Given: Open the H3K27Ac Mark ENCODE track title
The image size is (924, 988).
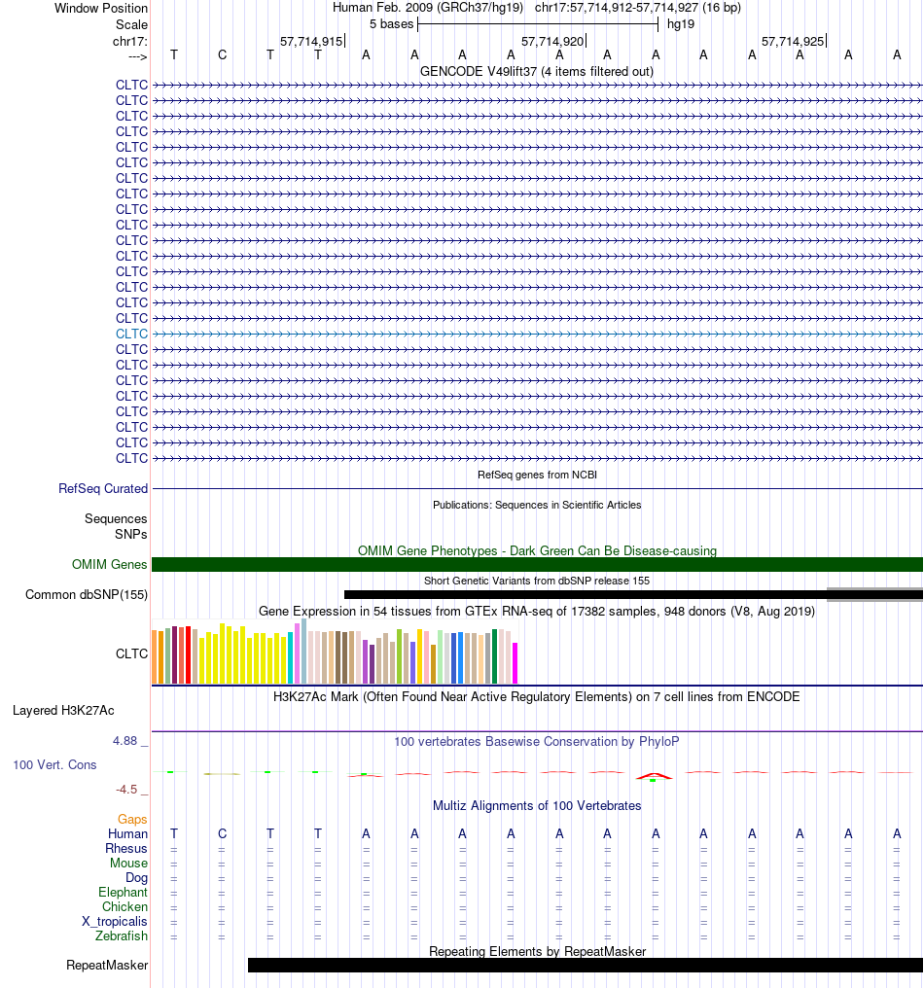Looking at the screenshot, I should point(536,697).
